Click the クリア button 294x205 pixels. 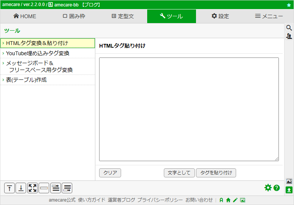pyautogui.click(x=110, y=173)
